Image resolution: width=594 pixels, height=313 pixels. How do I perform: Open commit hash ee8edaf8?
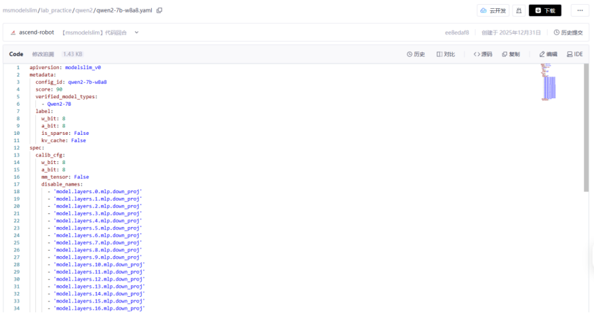(457, 33)
